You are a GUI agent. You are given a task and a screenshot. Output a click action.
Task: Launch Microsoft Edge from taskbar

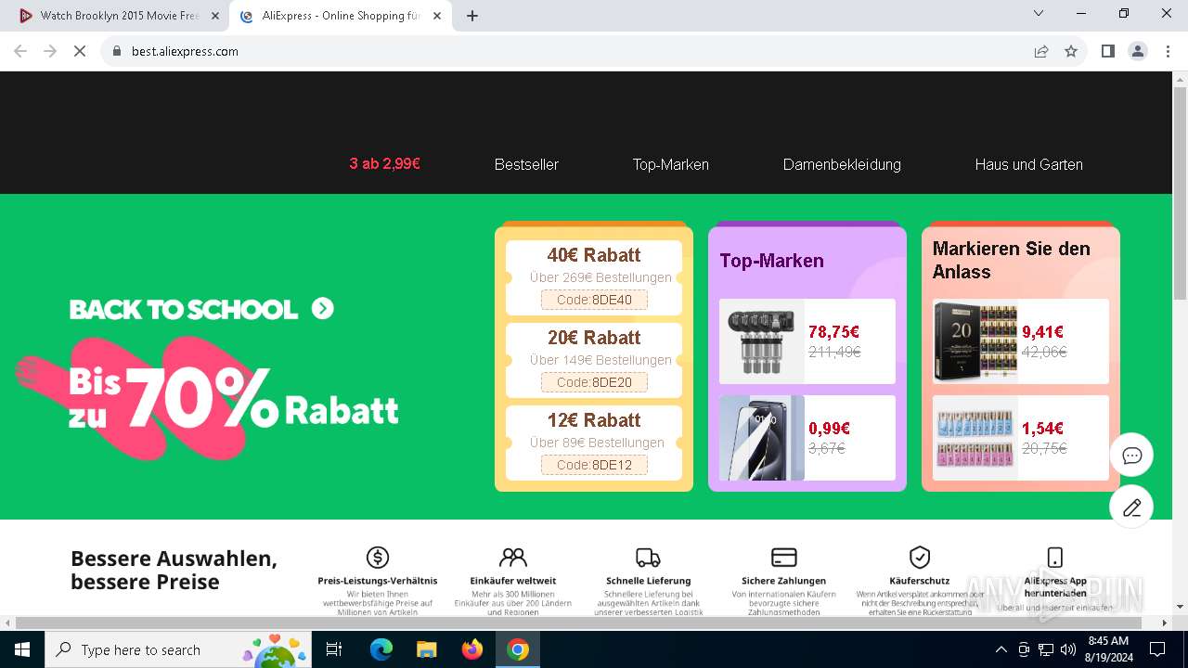381,649
